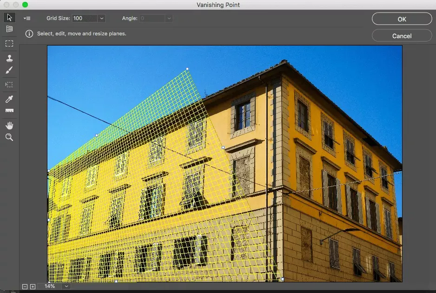Expand the Angle dropdown arrow
The height and width of the screenshot is (293, 436).
pos(169,18)
